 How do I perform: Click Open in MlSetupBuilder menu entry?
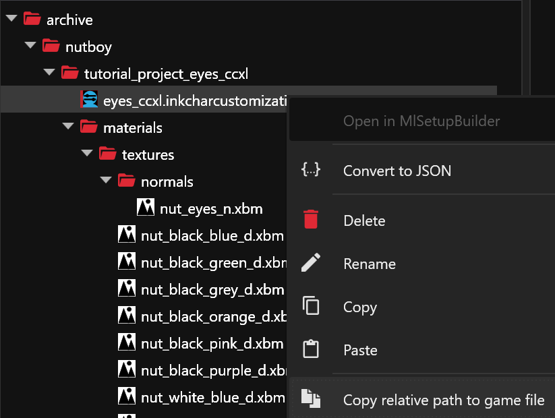[421, 121]
